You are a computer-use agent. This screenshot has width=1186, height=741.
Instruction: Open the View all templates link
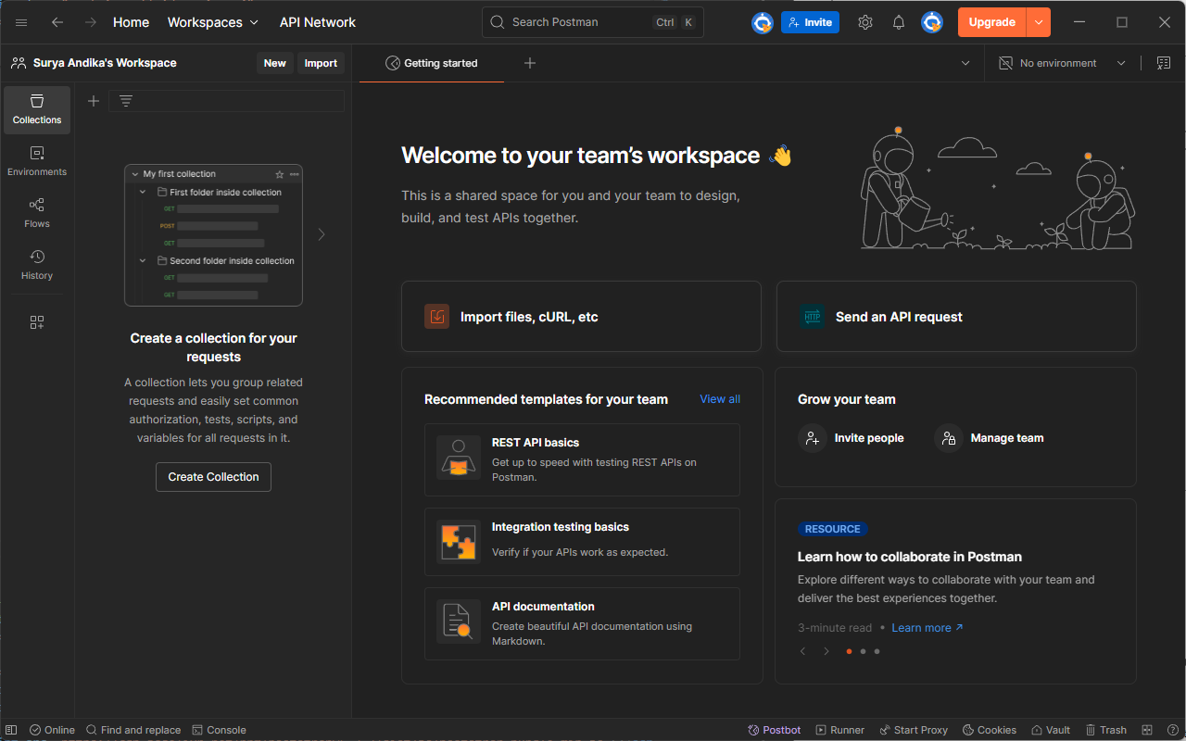(719, 399)
